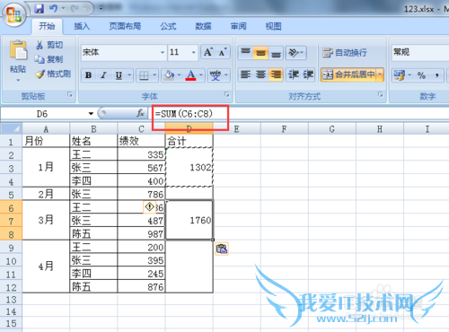Screen dimensions: 449x332
Task: Increase font size with large A
Action: click(208, 52)
